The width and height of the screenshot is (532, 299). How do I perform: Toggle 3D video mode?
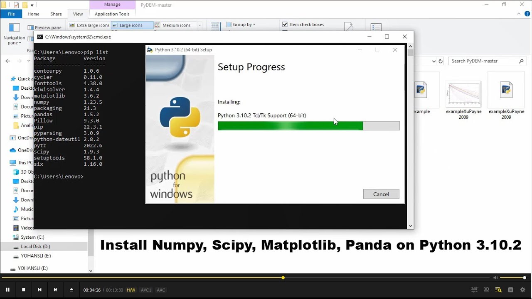(x=486, y=289)
